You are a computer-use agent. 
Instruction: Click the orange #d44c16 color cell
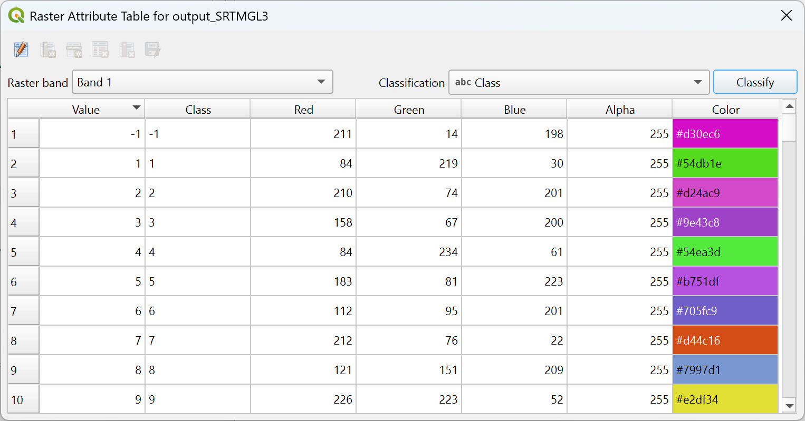pos(725,340)
